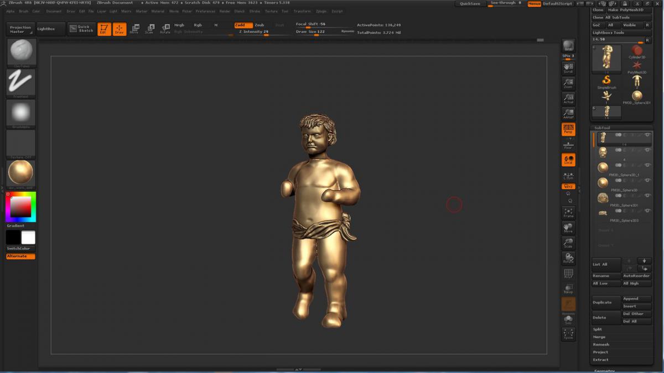The width and height of the screenshot is (664, 373).
Task: Click the Frame view icon
Action: 568,213
